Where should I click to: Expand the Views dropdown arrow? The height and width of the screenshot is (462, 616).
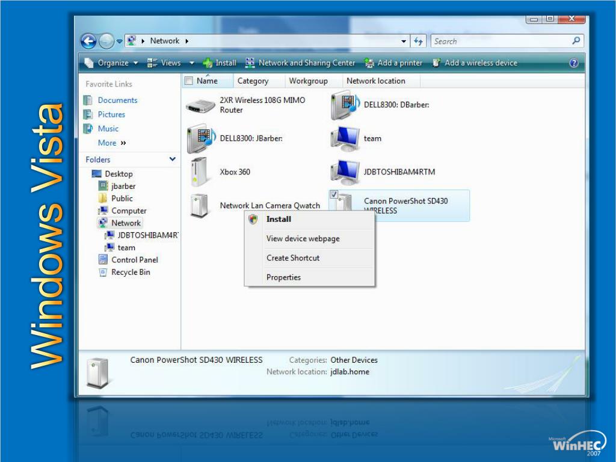click(x=192, y=63)
